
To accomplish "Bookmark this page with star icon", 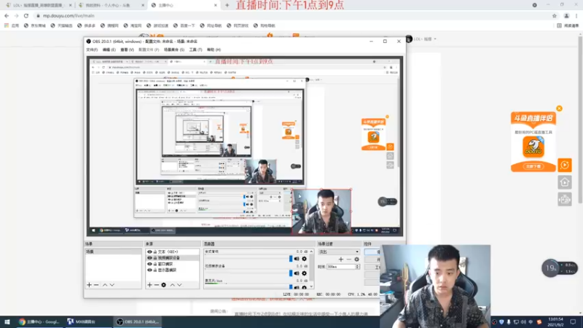I will click(x=555, y=15).
